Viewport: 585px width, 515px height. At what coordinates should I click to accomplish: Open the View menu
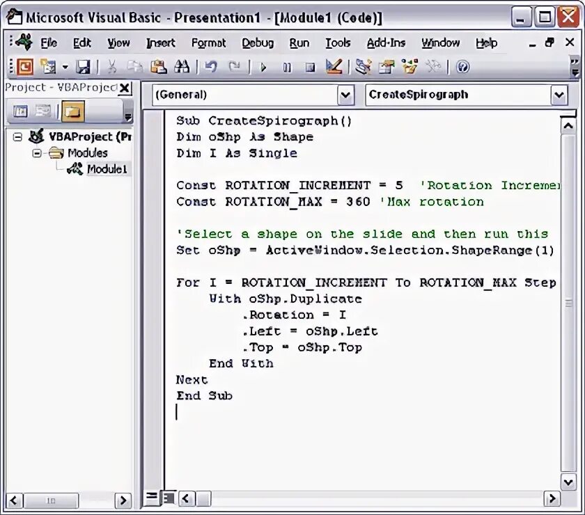118,43
